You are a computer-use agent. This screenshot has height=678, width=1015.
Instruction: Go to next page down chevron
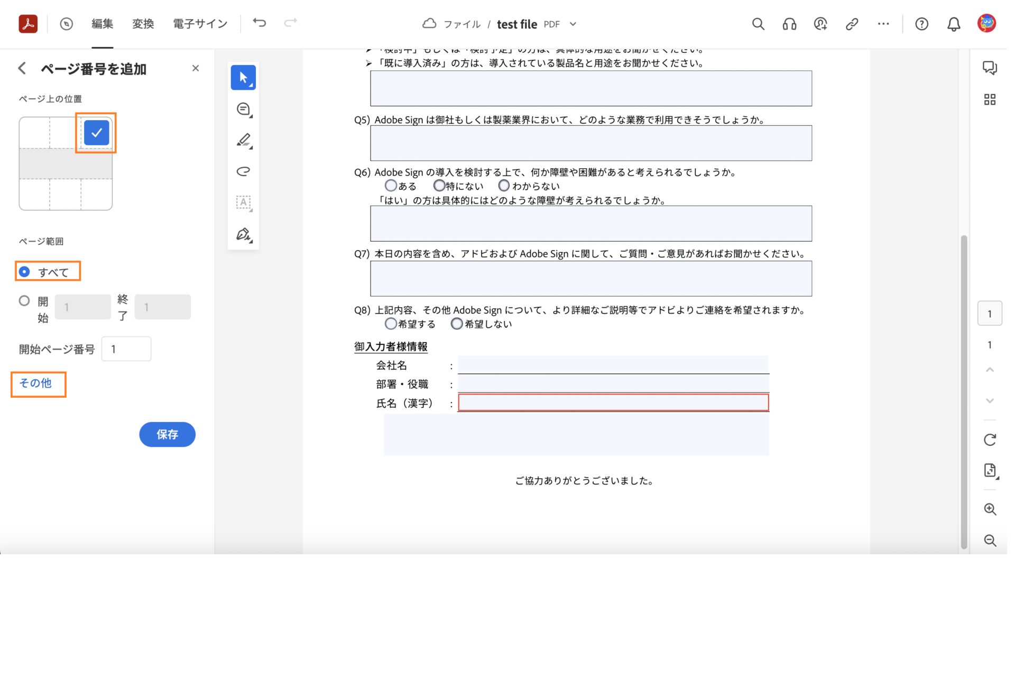click(x=990, y=400)
